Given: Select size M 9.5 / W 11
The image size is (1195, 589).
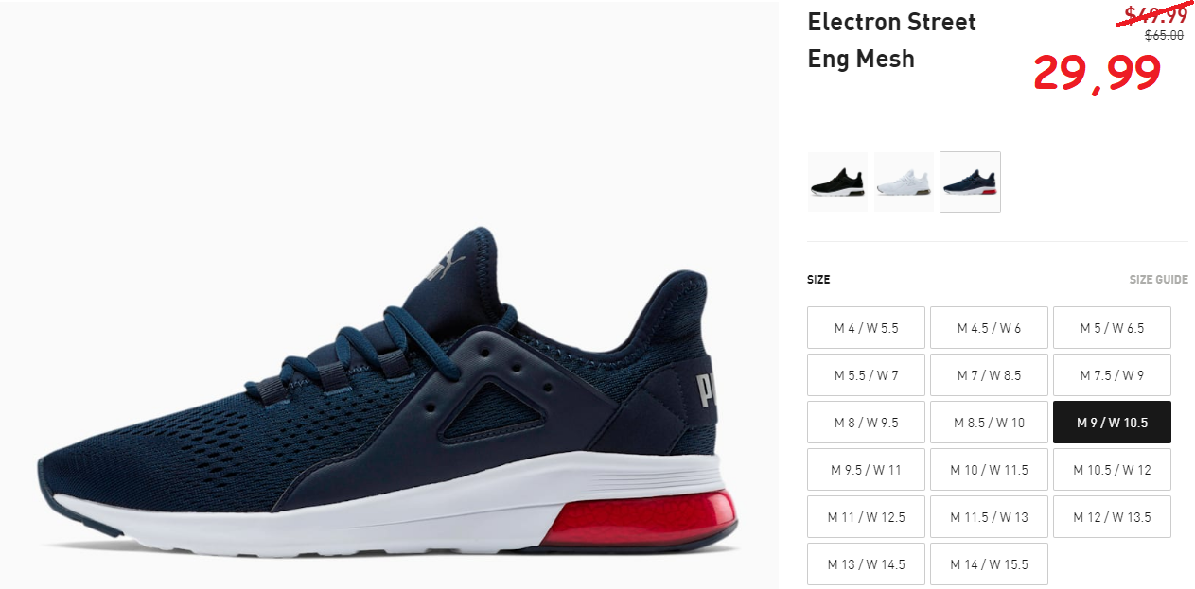Looking at the screenshot, I should pyautogui.click(x=867, y=470).
